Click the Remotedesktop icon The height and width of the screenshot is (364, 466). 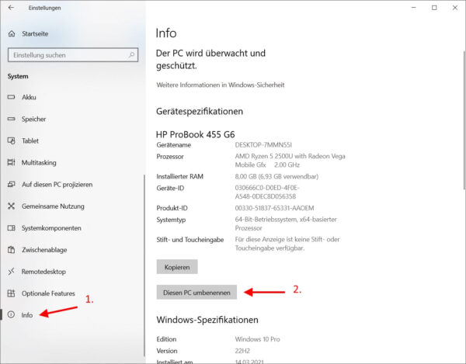click(11, 272)
